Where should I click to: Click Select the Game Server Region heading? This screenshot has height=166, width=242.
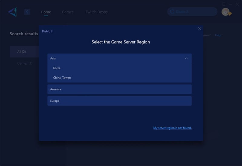pos(121,42)
